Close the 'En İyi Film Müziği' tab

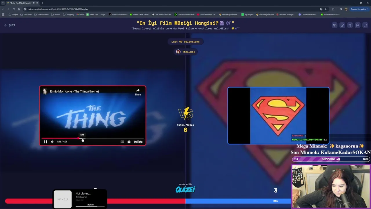[x=37, y=3]
